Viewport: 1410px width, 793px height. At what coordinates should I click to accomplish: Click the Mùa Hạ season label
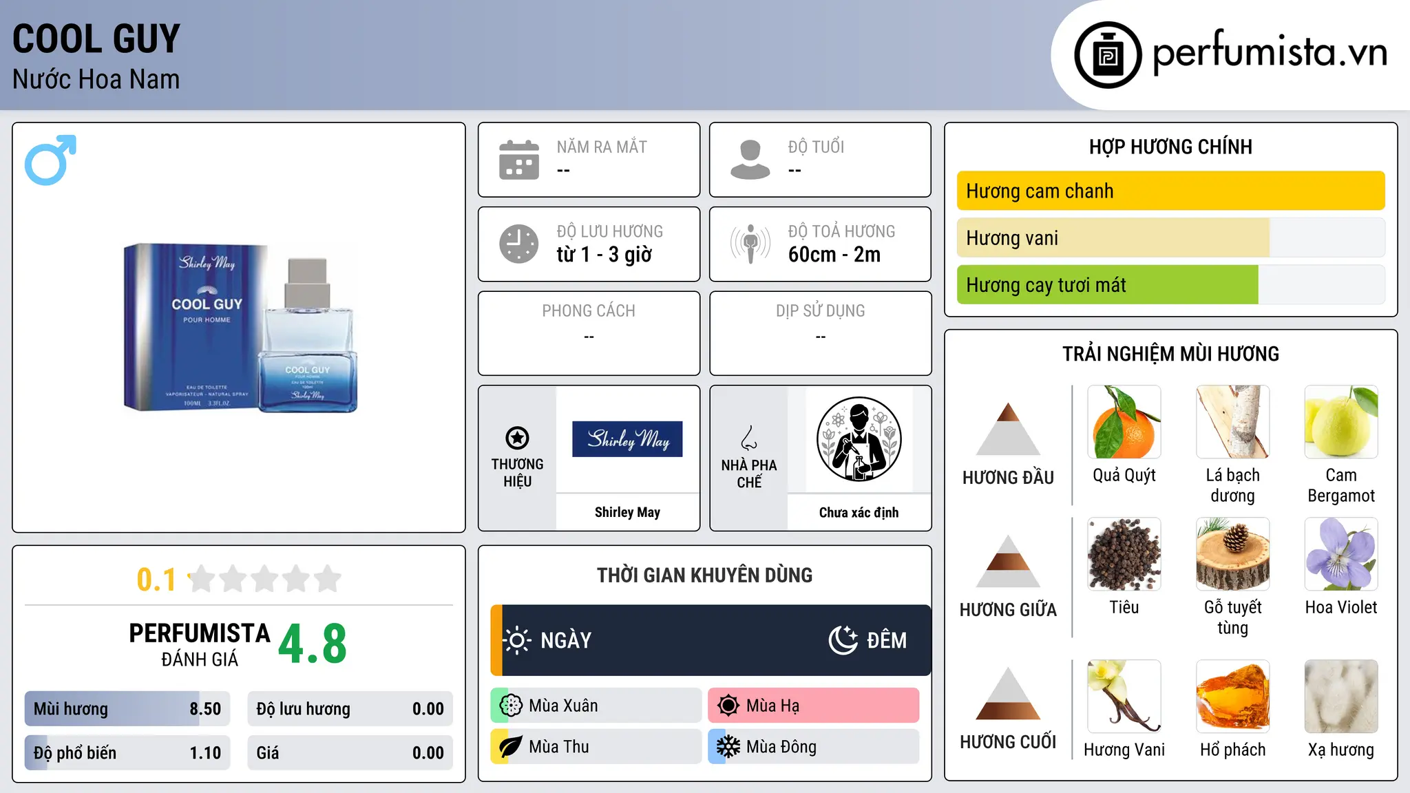coord(772,706)
